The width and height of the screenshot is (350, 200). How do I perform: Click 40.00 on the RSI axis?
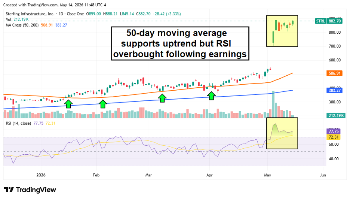[x=334, y=159]
